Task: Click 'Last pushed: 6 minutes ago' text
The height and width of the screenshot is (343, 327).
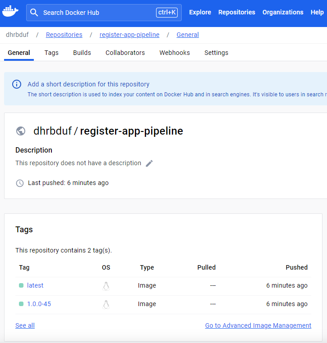Action: 68,183
